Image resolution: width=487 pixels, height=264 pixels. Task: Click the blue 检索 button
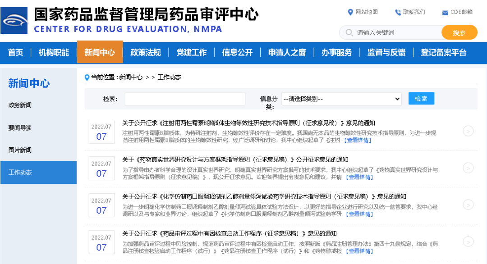point(421,99)
